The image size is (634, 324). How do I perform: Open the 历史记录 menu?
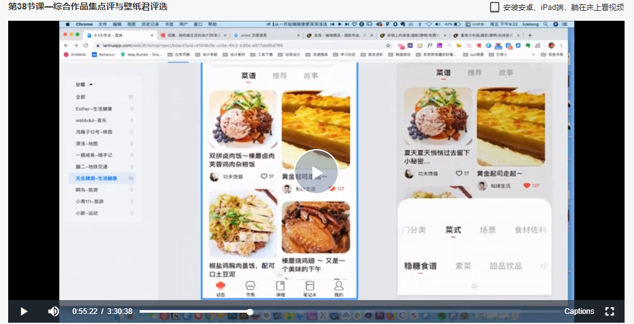tap(150, 25)
